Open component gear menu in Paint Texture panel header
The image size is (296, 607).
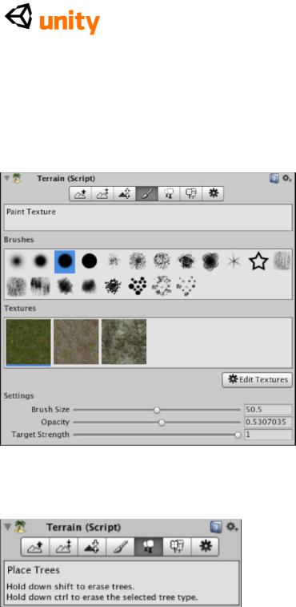(286, 179)
